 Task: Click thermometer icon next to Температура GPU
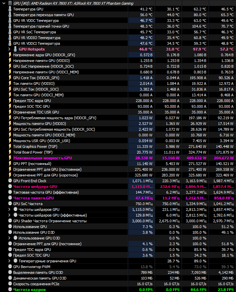coord(10,9)
